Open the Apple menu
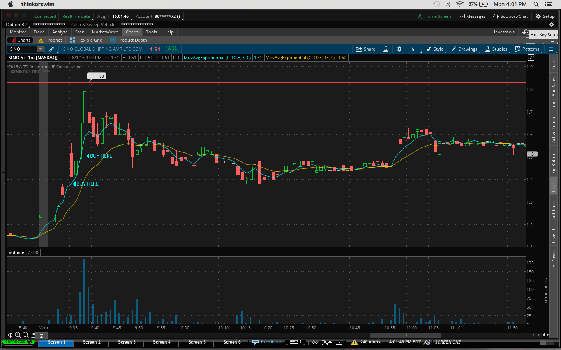This screenshot has width=561, height=350. (11, 4)
